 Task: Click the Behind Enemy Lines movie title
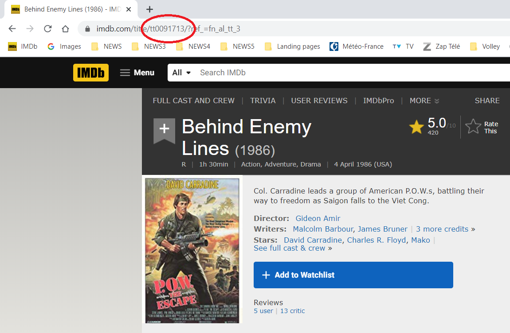246,137
